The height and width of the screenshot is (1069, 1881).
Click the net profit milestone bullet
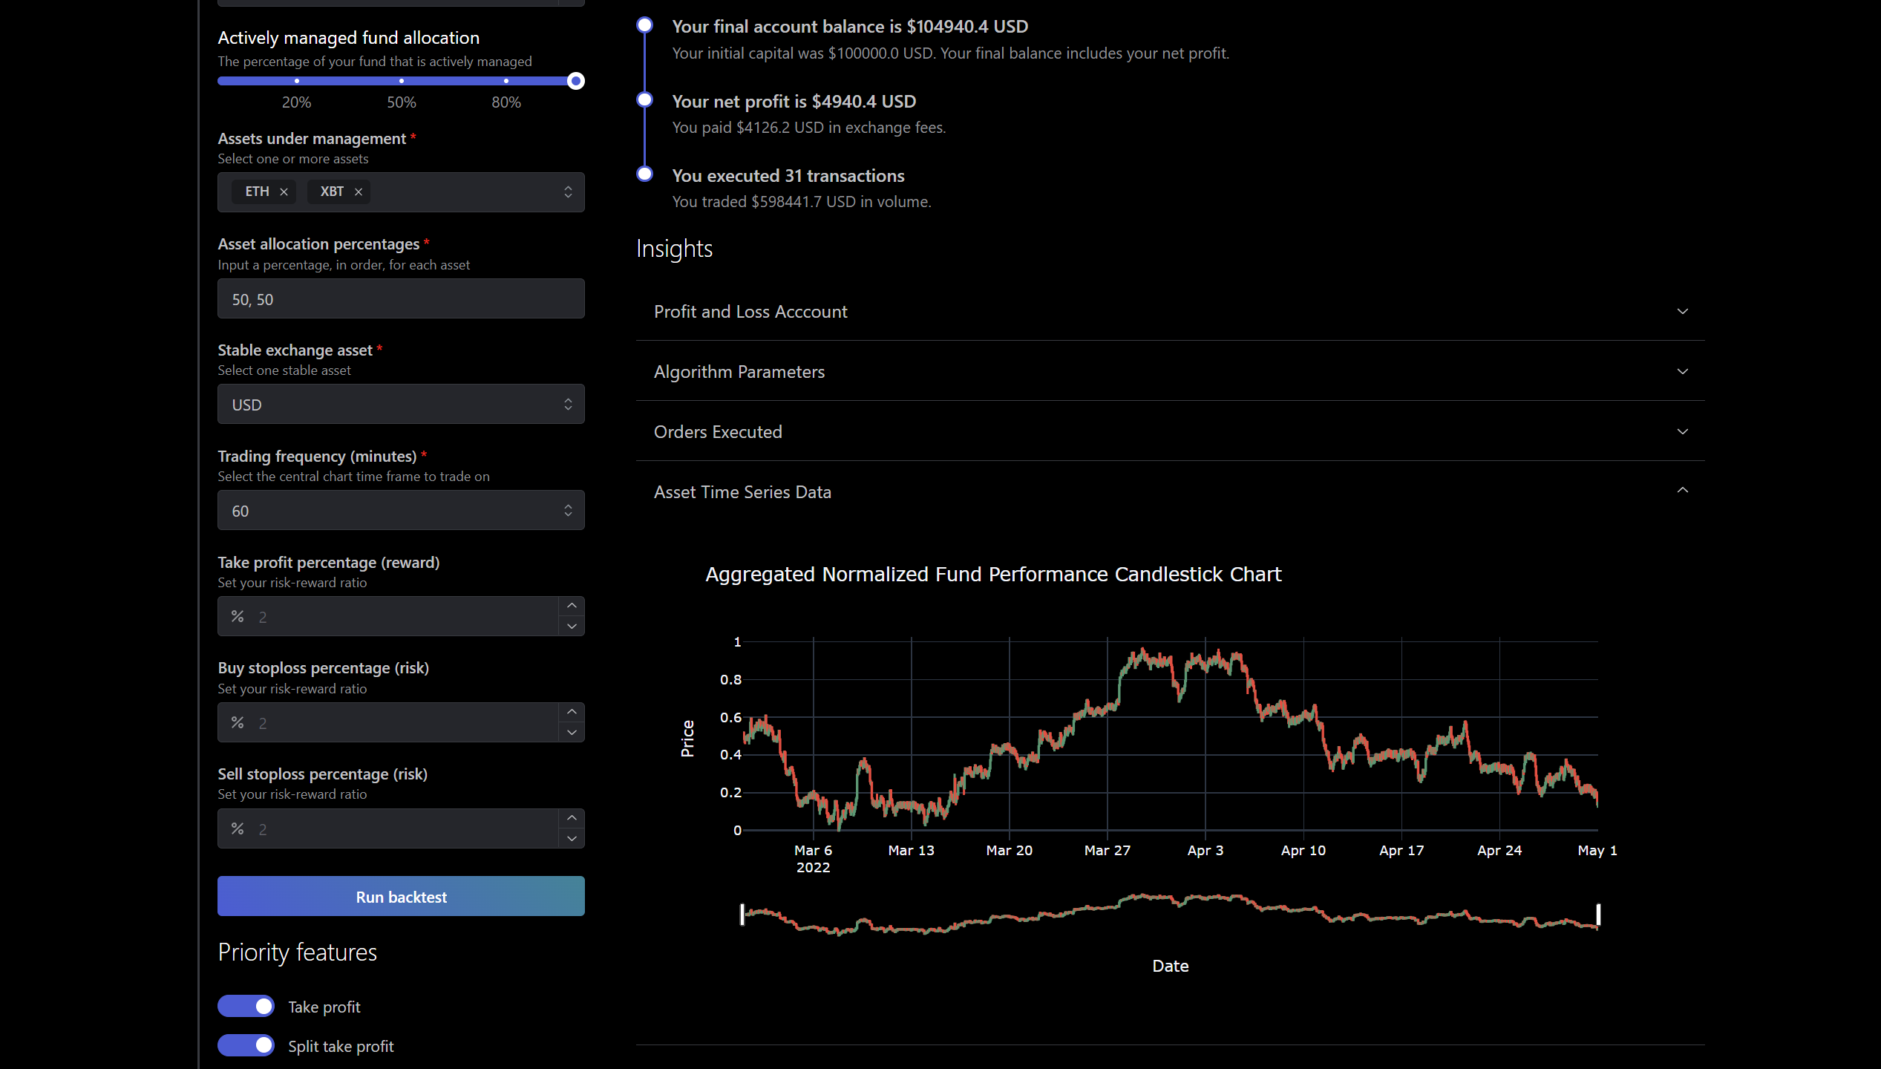click(x=644, y=99)
